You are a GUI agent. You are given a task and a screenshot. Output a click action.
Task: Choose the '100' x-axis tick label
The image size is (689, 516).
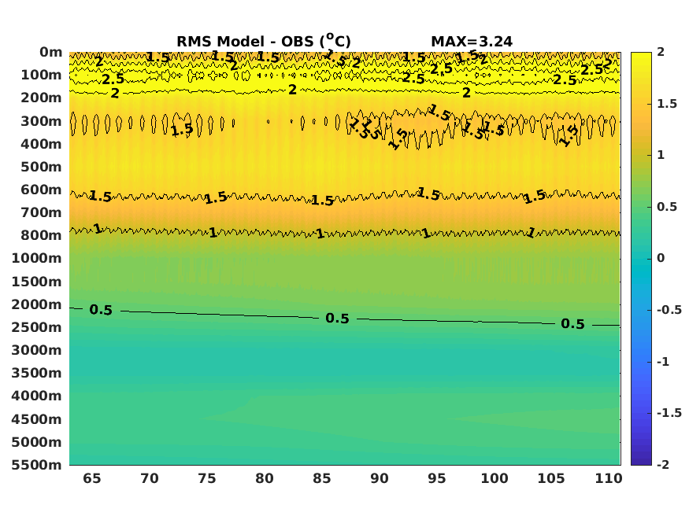click(495, 478)
